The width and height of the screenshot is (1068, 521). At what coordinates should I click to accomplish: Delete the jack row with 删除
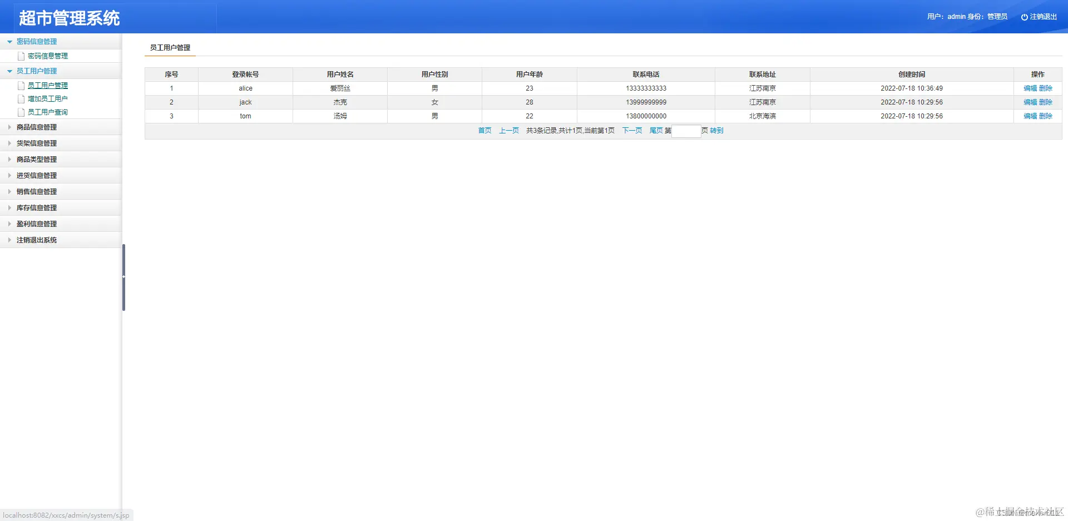(1046, 102)
